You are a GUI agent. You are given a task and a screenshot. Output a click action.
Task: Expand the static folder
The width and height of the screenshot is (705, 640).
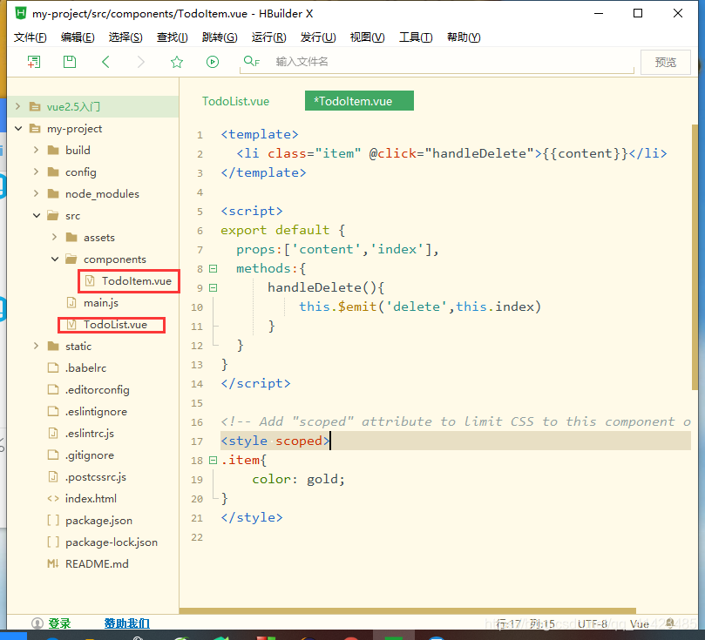tap(35, 346)
